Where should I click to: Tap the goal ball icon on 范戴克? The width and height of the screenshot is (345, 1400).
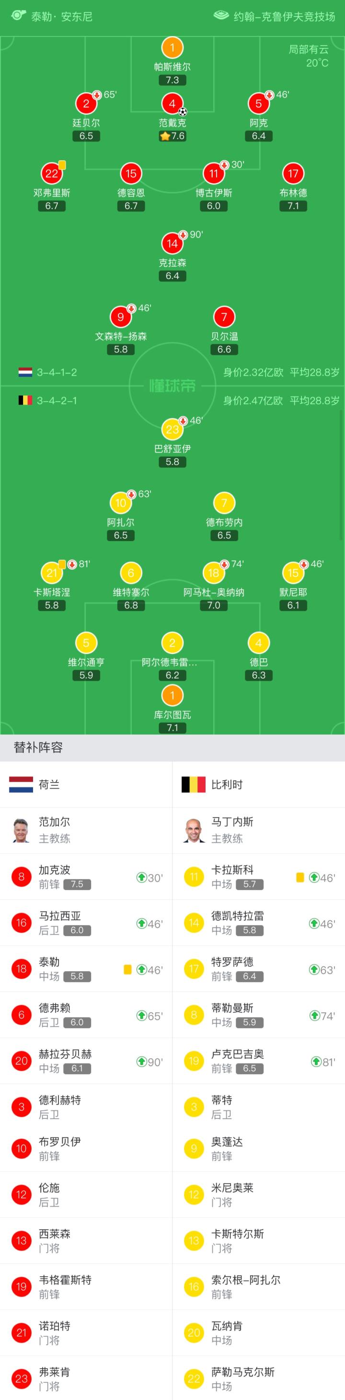[x=183, y=111]
